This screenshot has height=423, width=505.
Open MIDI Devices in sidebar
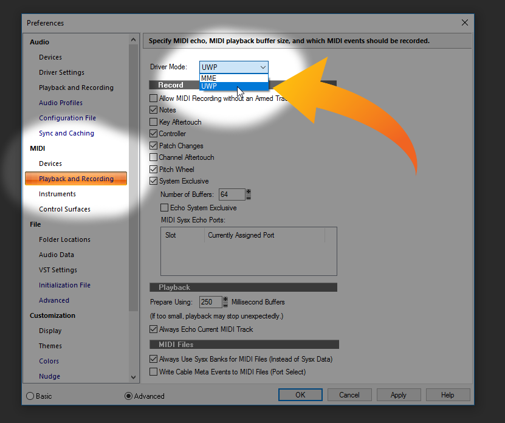point(50,163)
